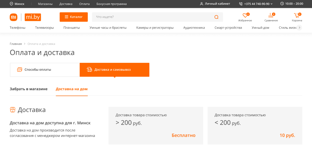
Task: Select the Доставка и самовывоз tab
Action: point(114,70)
